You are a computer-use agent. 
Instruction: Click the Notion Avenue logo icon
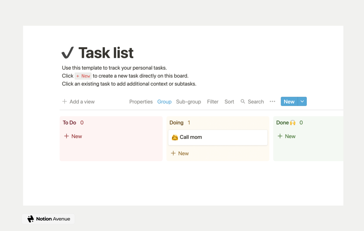coord(30,219)
